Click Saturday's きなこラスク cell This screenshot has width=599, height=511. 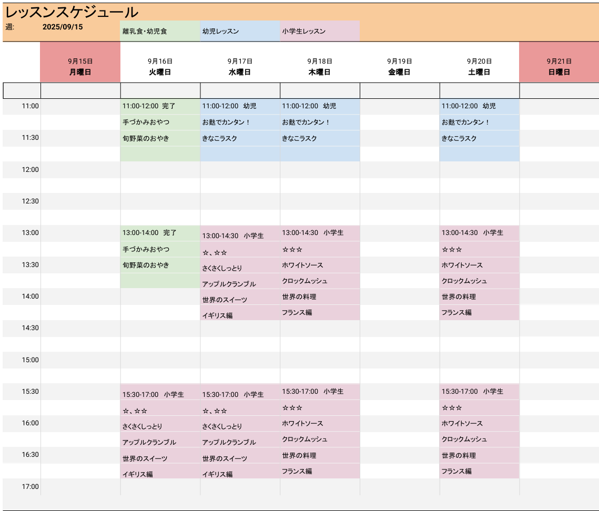pos(480,138)
